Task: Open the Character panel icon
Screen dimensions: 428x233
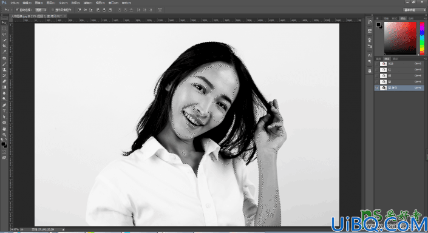Action: pos(370,55)
